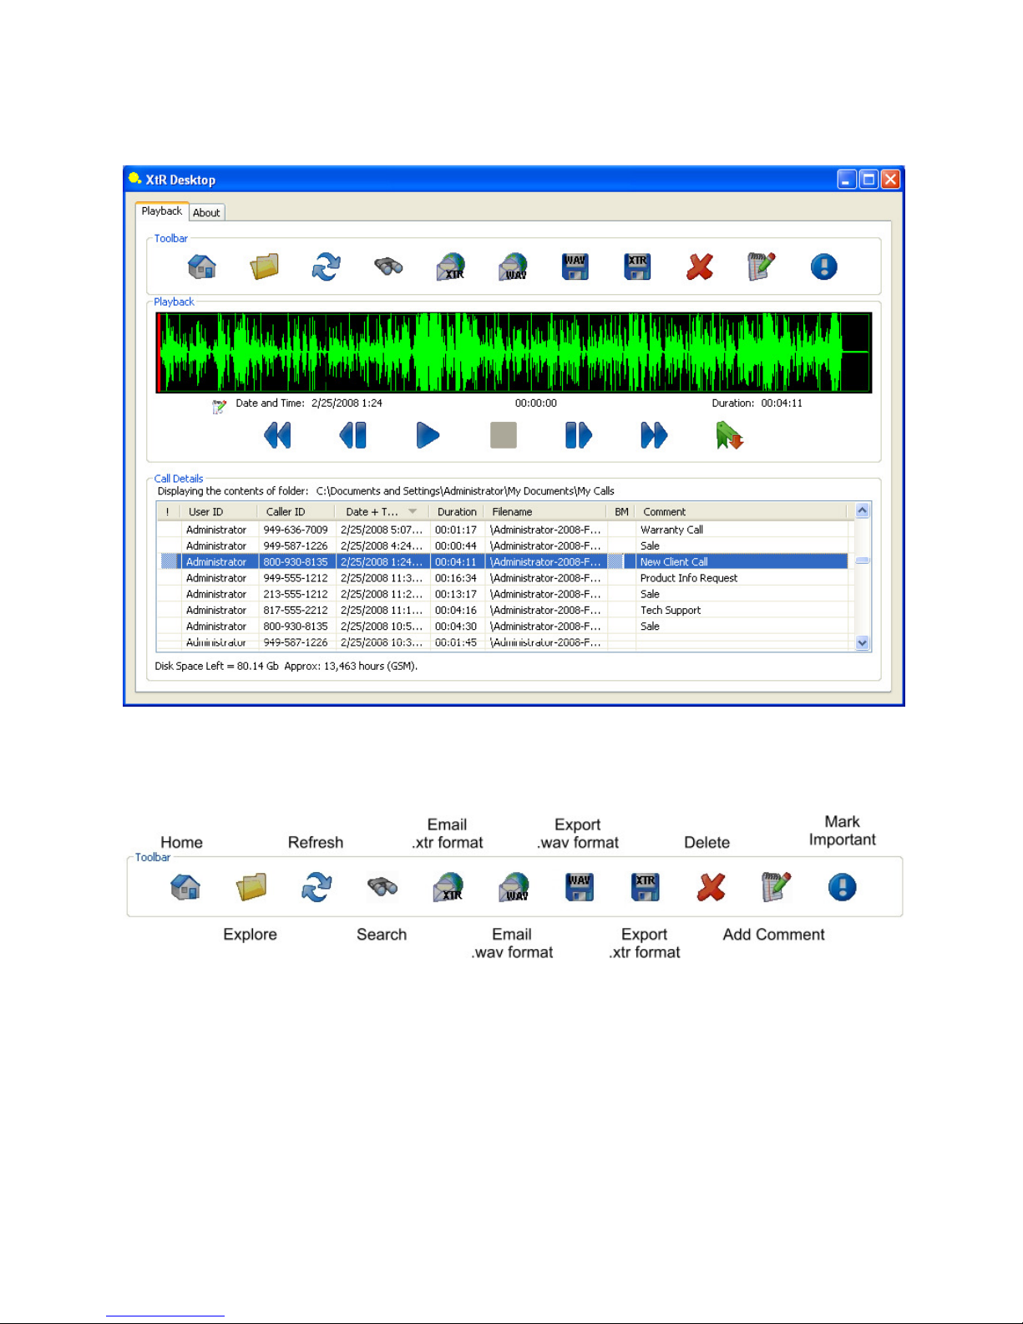Click scroll up arrow of call list
Screen dimensions: 1023x1324
(x=863, y=510)
